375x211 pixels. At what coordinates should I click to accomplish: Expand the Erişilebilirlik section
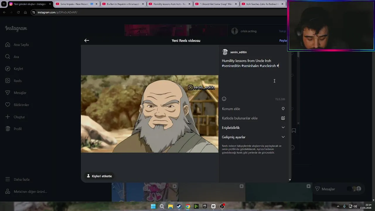coord(253,127)
